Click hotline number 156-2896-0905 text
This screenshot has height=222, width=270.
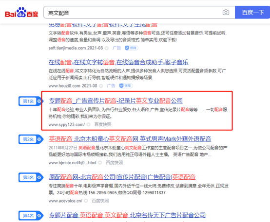tap(103, 193)
